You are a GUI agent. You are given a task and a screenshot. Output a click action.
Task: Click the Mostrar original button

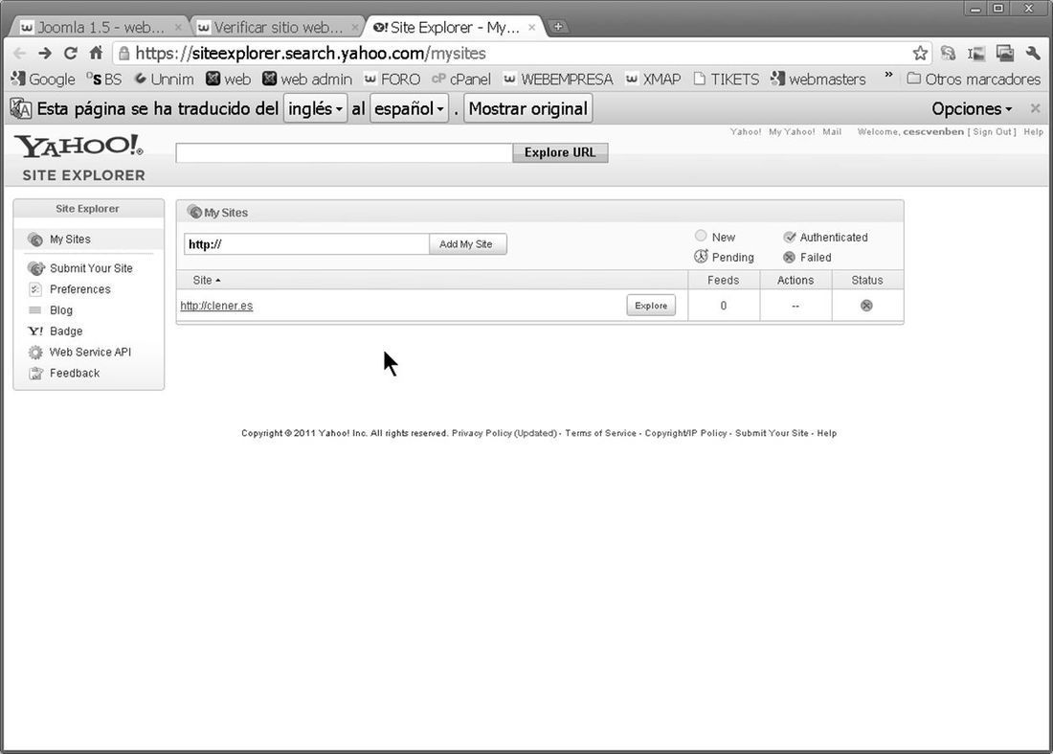point(527,108)
